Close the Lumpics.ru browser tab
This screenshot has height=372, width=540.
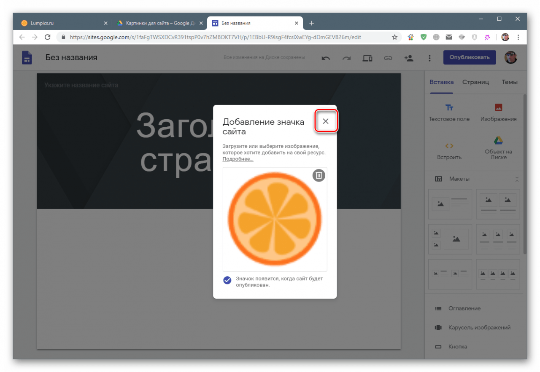point(105,23)
